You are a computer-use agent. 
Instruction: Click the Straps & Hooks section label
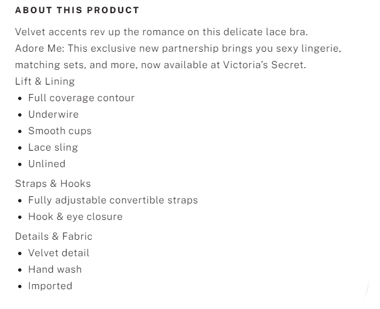click(x=53, y=184)
